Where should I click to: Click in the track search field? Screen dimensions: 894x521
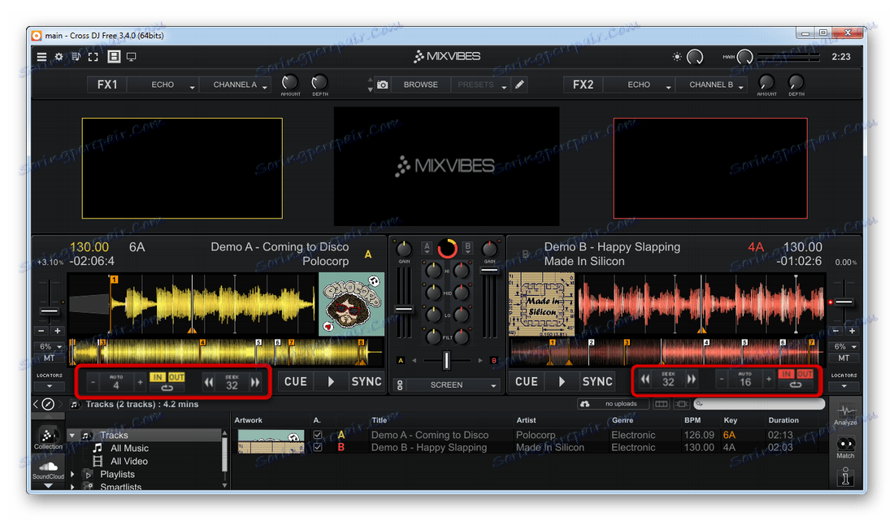point(760,404)
